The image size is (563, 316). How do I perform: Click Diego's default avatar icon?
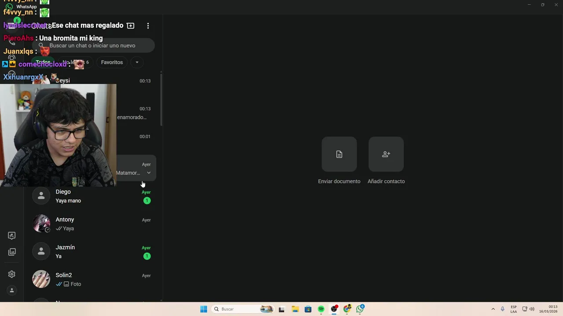click(41, 196)
